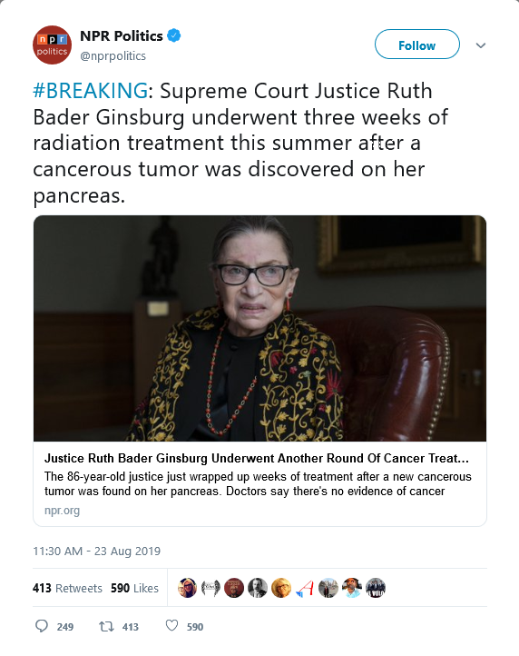Screen dimensions: 519x656
Task: View the 590 Likes list
Action: click(134, 588)
